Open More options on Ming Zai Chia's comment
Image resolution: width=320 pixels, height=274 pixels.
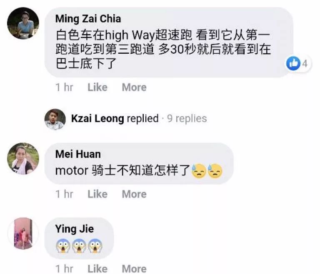pos(134,87)
